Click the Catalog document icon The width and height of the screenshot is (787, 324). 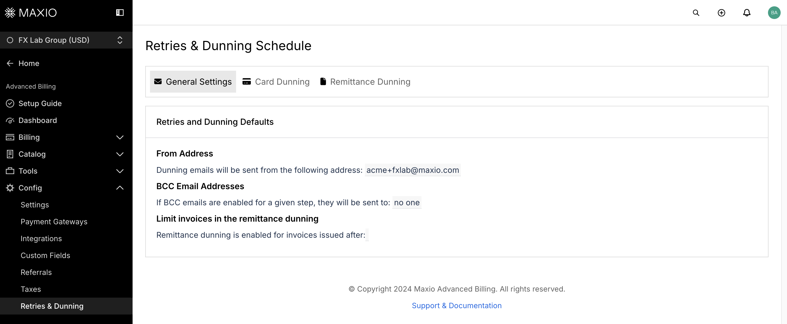10,154
